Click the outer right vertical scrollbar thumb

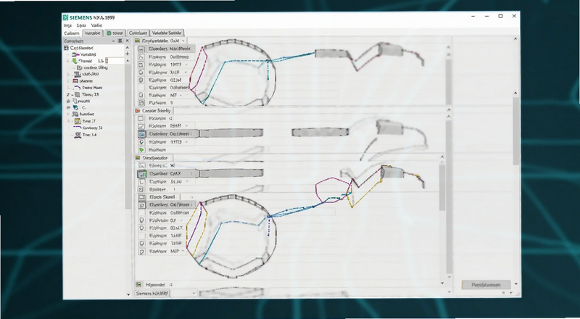[516, 130]
